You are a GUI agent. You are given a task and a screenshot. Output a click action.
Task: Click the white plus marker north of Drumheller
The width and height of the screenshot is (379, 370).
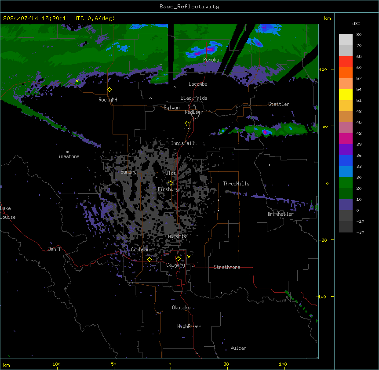click(x=269, y=165)
